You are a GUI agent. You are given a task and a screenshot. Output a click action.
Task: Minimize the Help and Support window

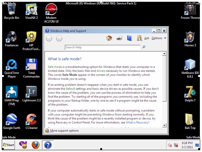154,31
